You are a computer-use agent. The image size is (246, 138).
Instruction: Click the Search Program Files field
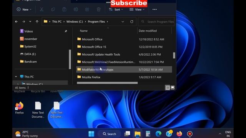(156, 21)
